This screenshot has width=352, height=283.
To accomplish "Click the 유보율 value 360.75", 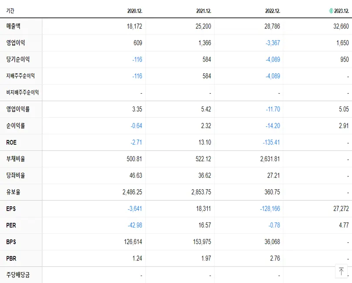I will [272, 192].
